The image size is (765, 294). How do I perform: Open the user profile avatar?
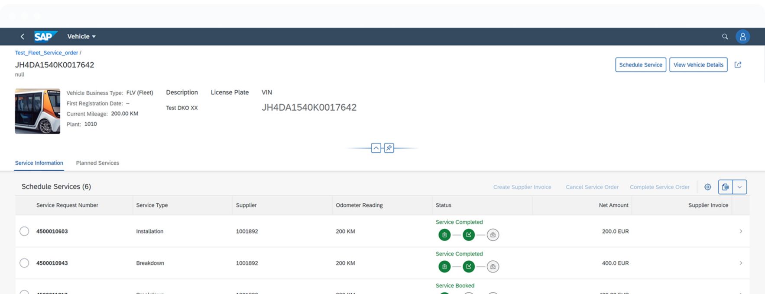point(742,37)
